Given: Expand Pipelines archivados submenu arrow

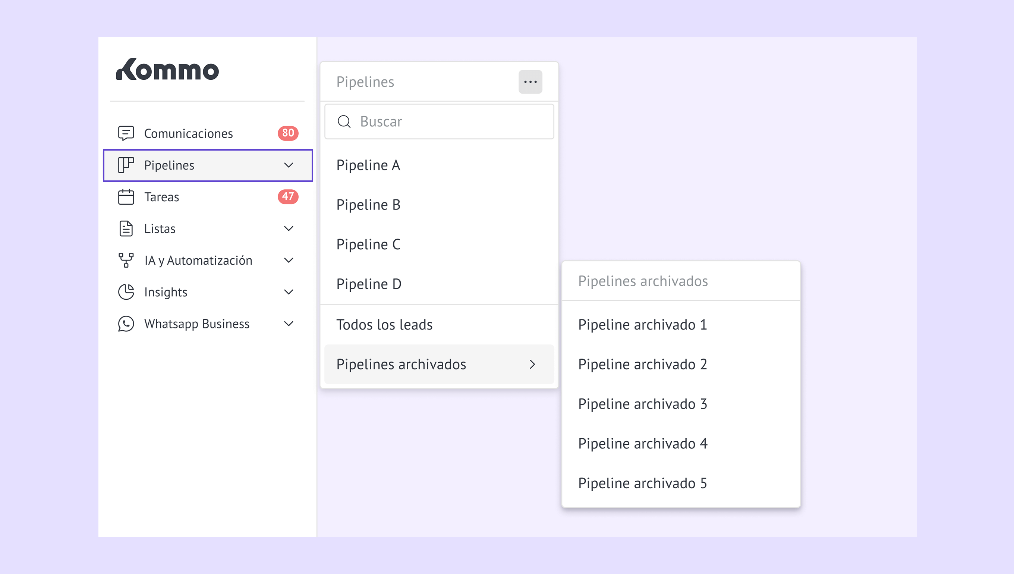Looking at the screenshot, I should [x=532, y=364].
